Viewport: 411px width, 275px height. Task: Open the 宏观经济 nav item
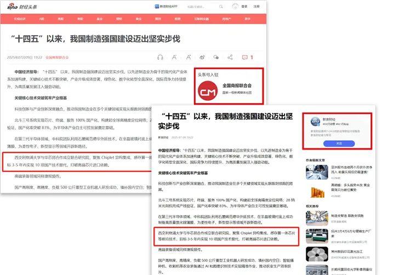[20, 19]
